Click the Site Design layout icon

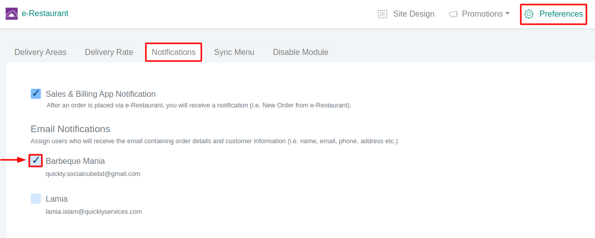(383, 14)
